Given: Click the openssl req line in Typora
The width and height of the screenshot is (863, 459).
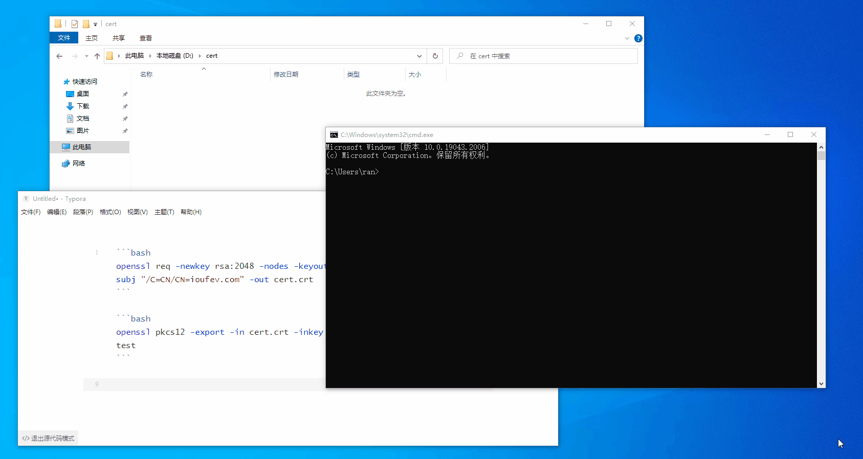Looking at the screenshot, I should point(220,266).
